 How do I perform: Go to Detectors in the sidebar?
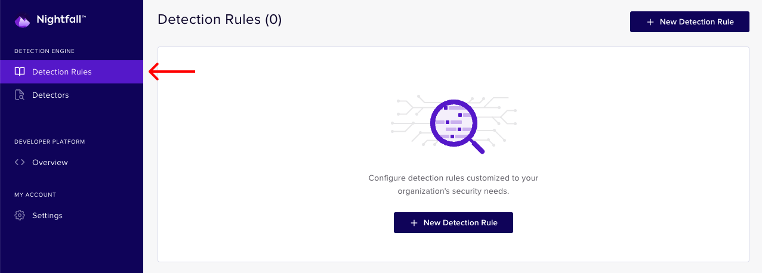(51, 95)
